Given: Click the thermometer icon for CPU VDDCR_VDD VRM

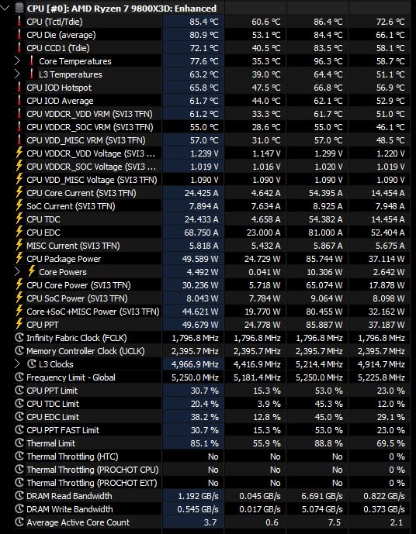Looking at the screenshot, I should tap(19, 114).
